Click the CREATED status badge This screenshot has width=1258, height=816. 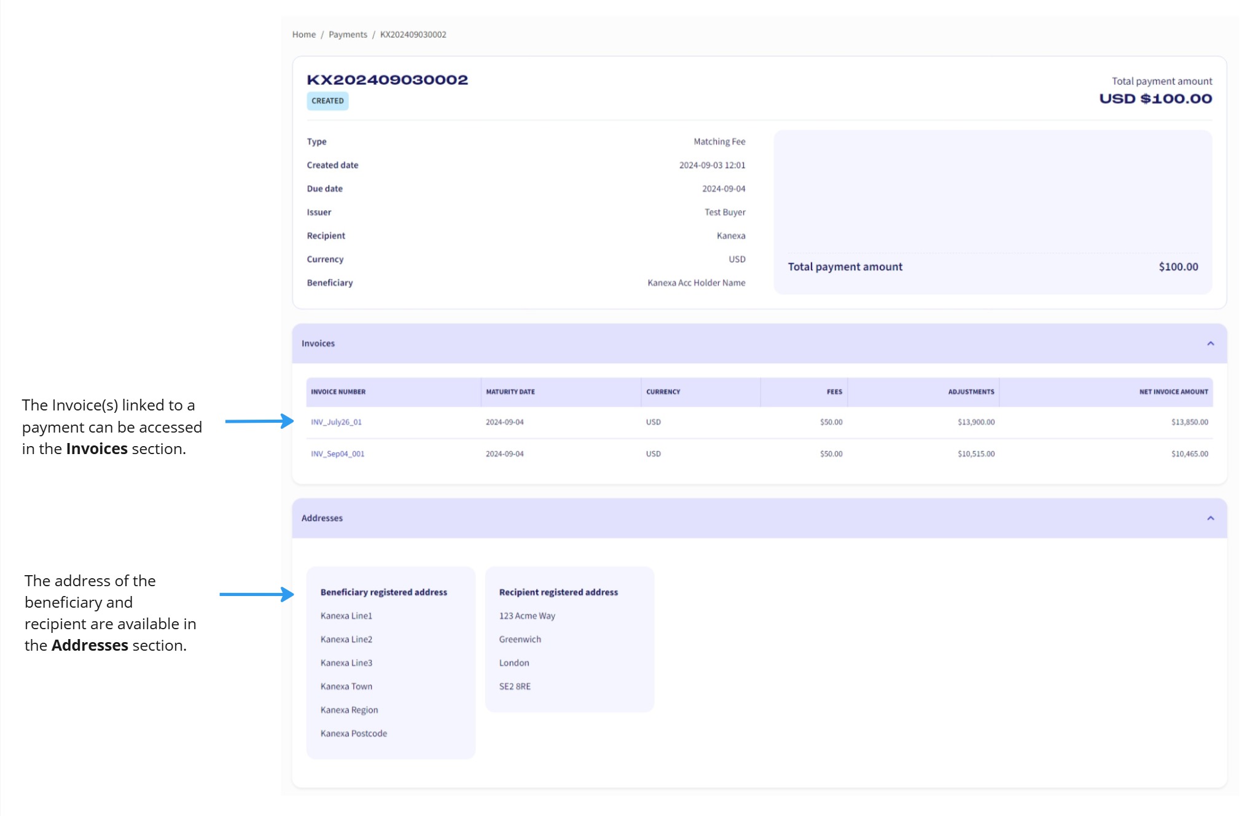click(x=327, y=101)
